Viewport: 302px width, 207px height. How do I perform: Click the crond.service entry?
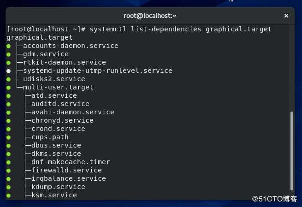58,129
